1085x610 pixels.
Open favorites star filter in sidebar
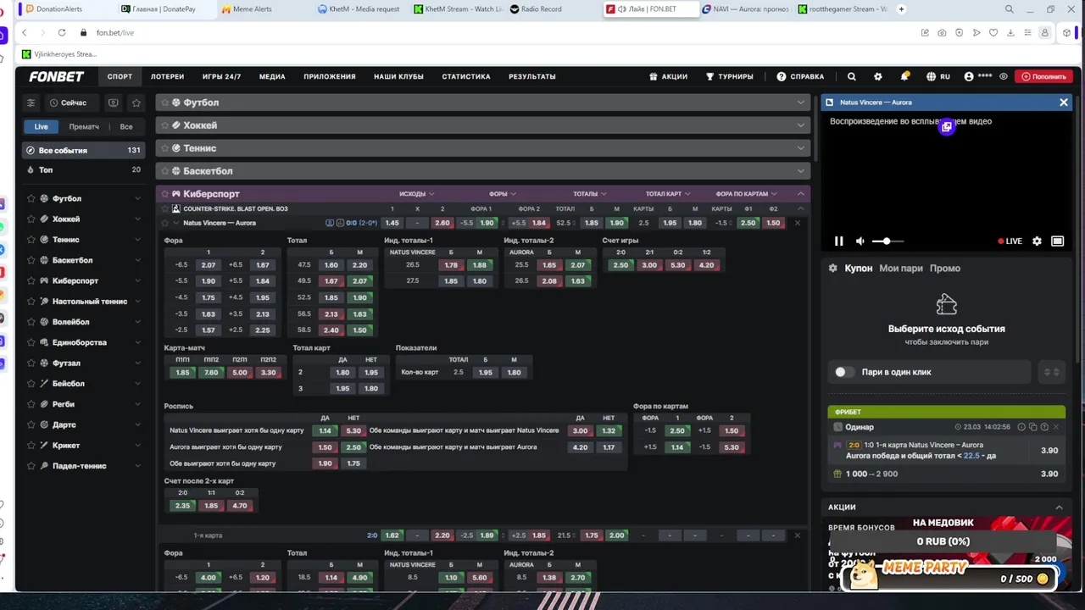click(136, 103)
